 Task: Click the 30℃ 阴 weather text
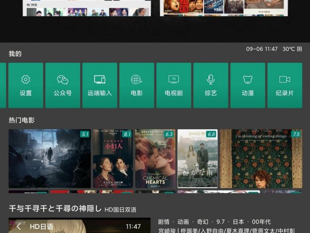point(292,49)
